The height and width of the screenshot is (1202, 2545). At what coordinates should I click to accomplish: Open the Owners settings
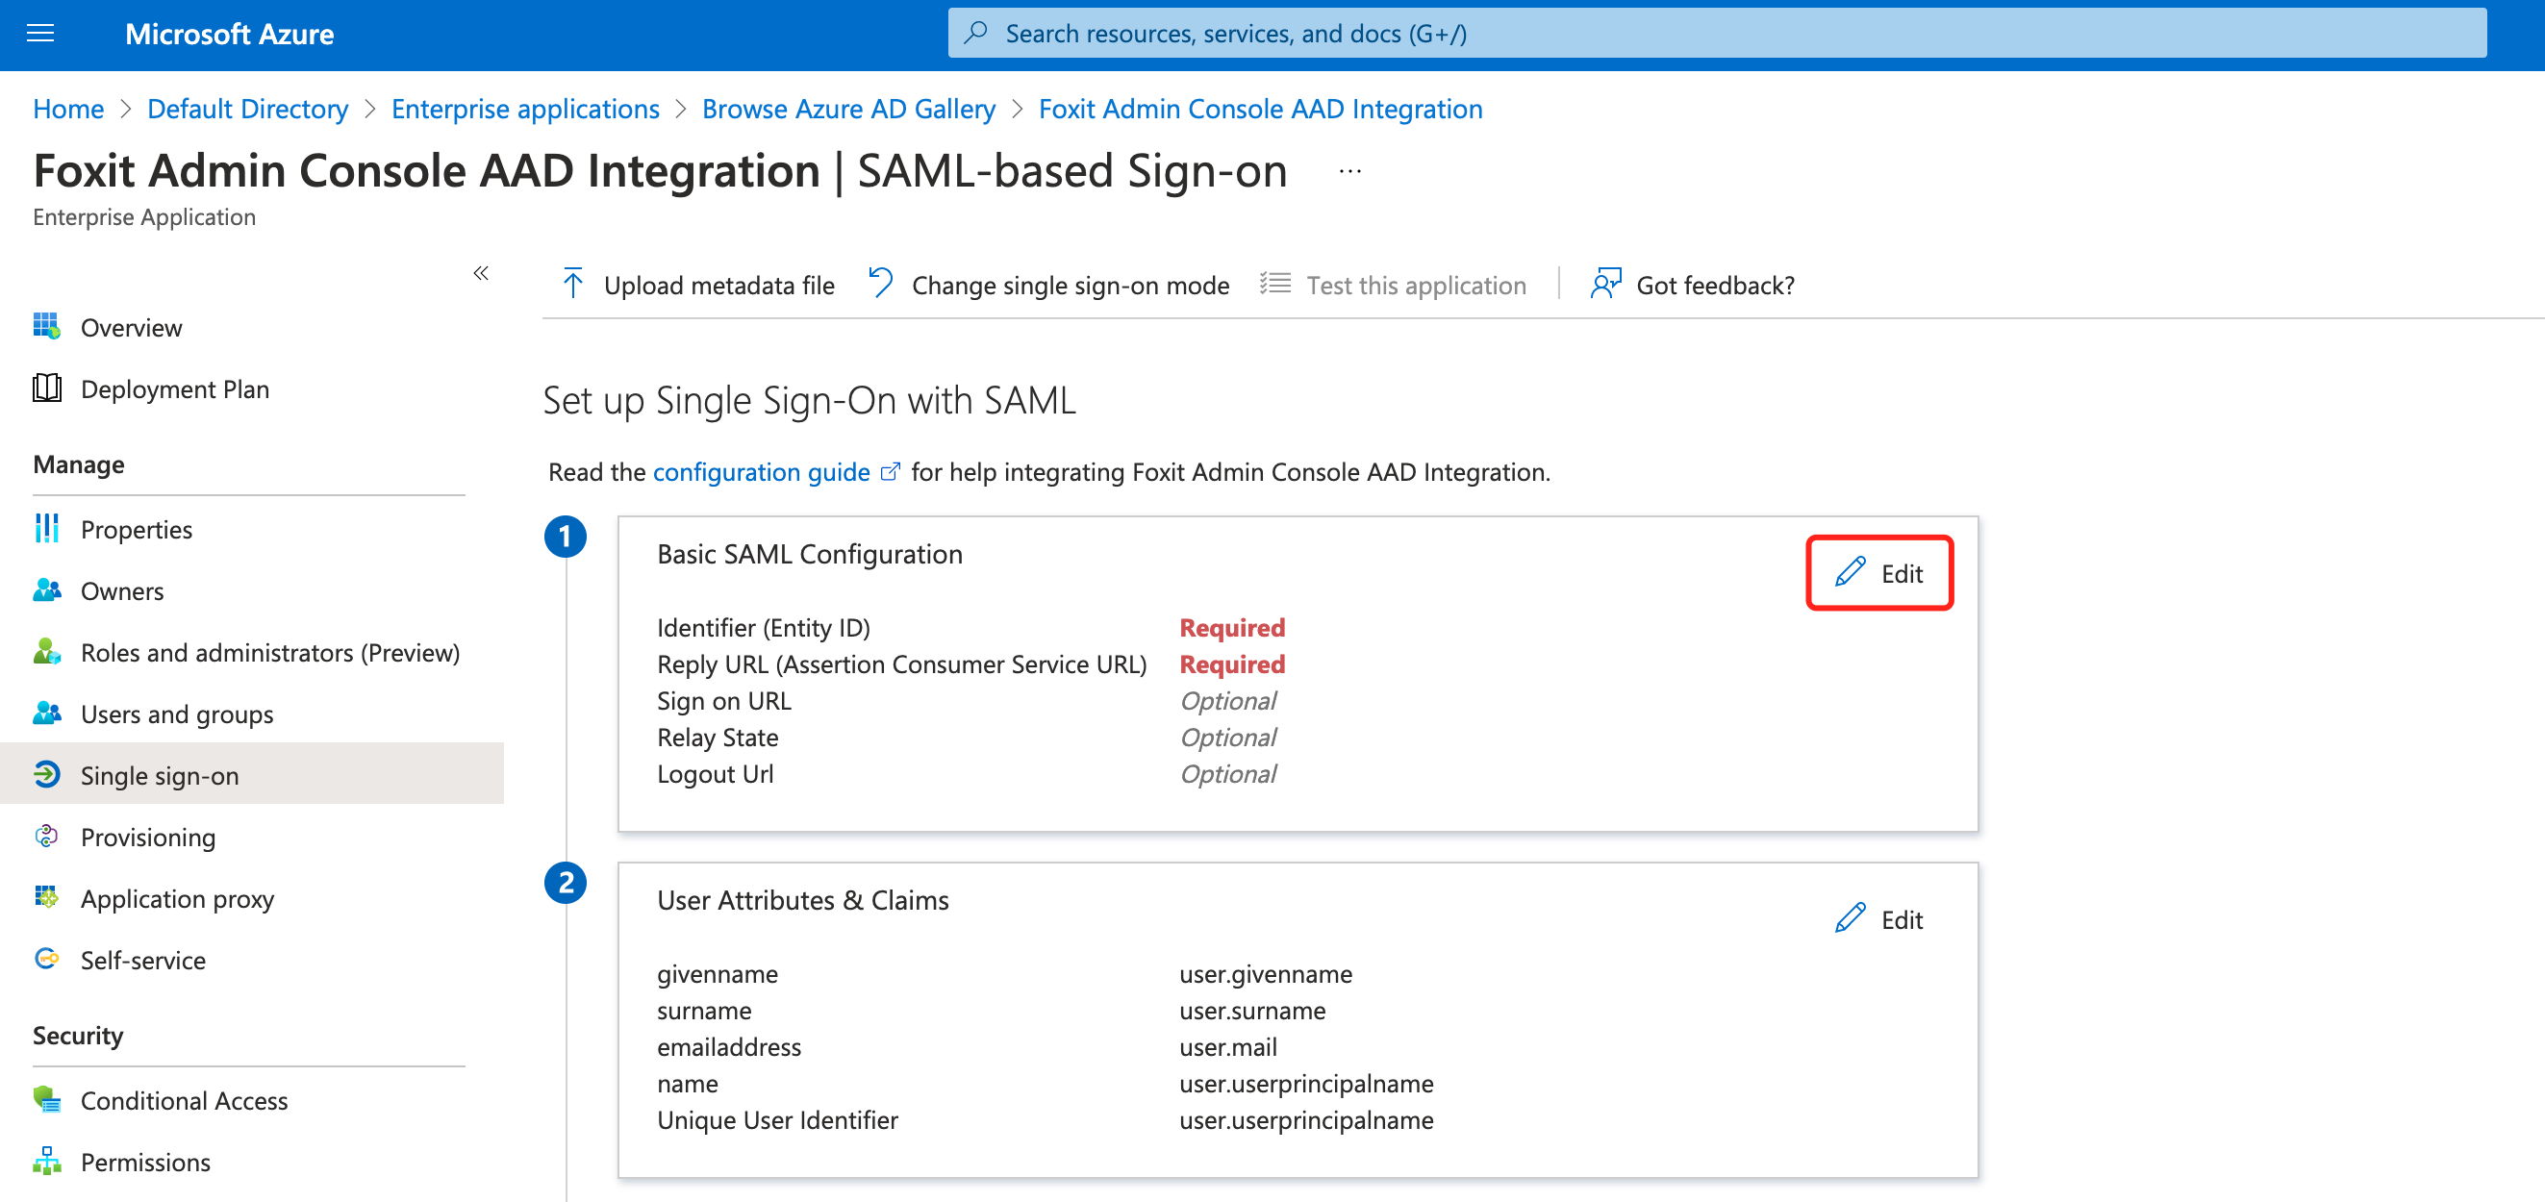pos(121,590)
